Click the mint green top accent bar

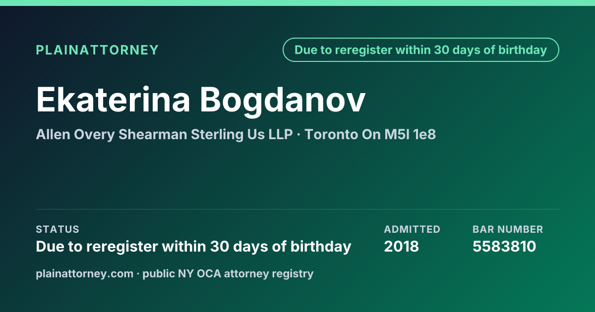pos(297,3)
